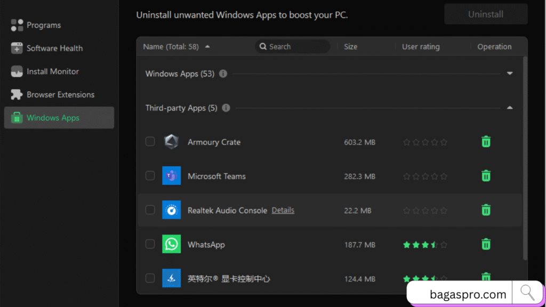Image resolution: width=546 pixels, height=307 pixels.
Task: Give WhatsApp a five-star rating
Action: [x=445, y=244]
